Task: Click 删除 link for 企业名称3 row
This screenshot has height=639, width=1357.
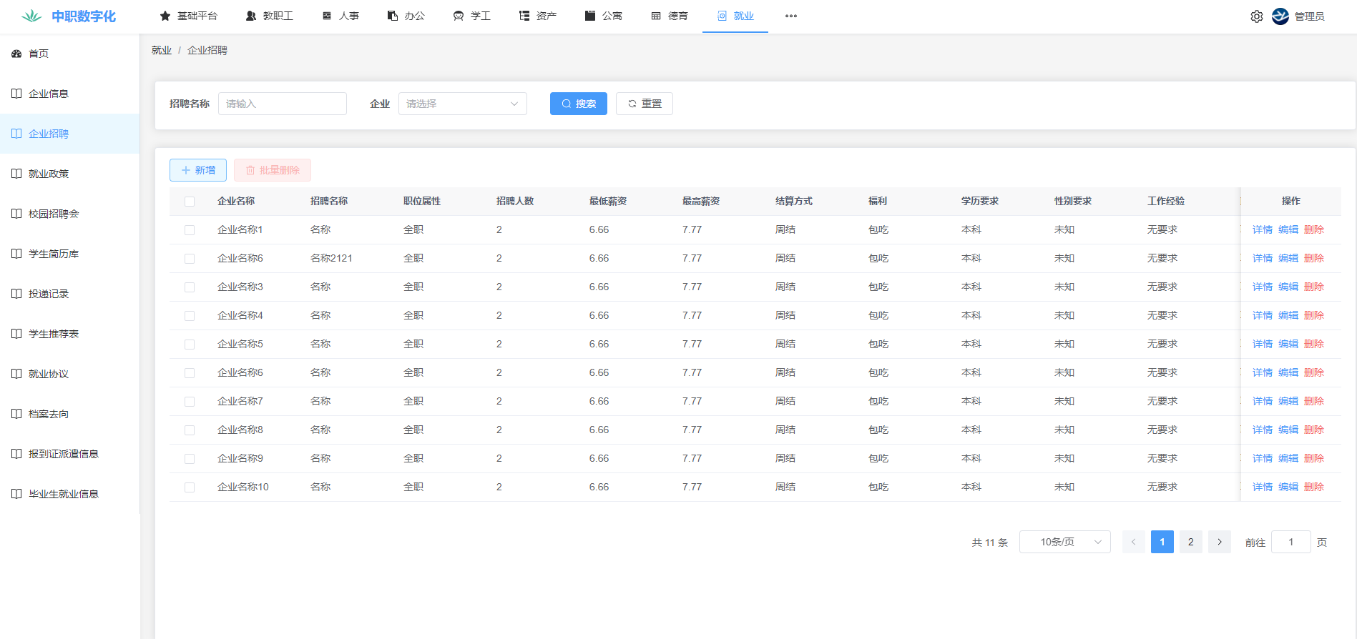Action: 1313,287
